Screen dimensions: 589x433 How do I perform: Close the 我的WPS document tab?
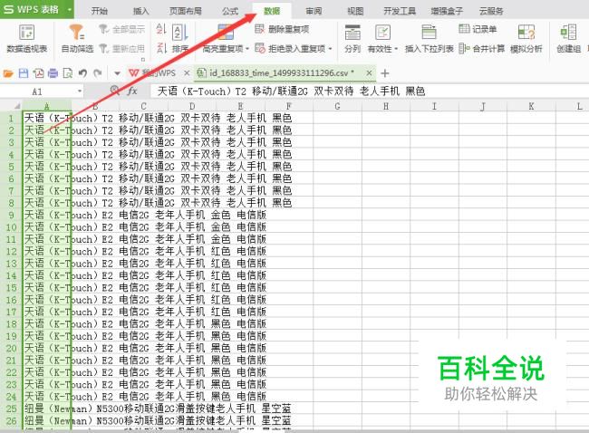tap(187, 73)
